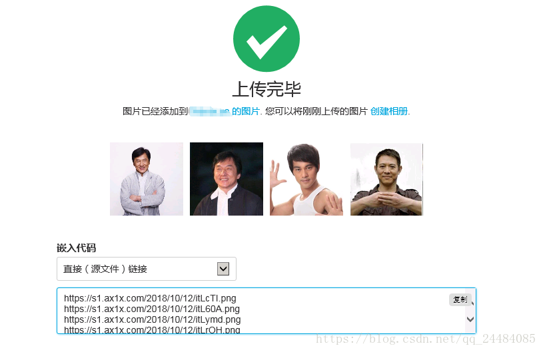Click the green checkmark success icon
This screenshot has height=352, width=543.
(267, 39)
